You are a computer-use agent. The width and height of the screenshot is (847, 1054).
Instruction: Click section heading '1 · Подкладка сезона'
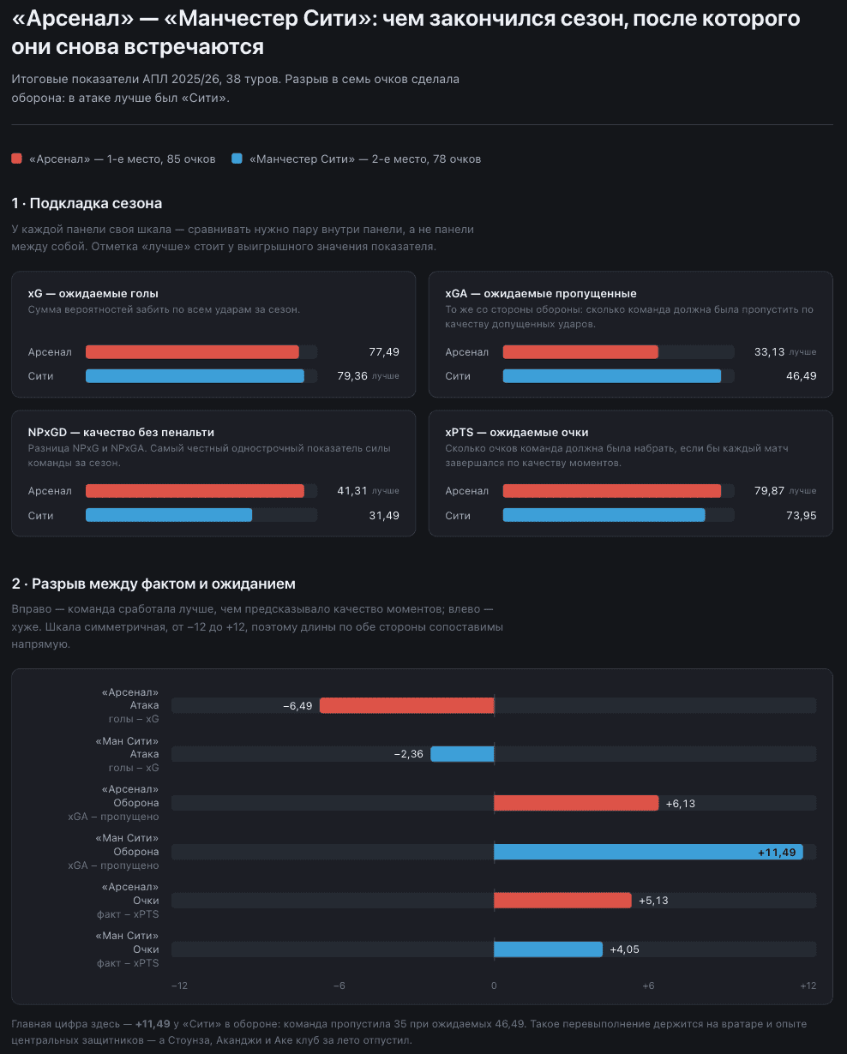(87, 203)
